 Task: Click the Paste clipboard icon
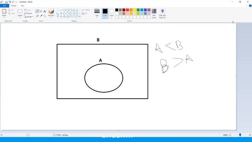pyautogui.click(x=4, y=11)
